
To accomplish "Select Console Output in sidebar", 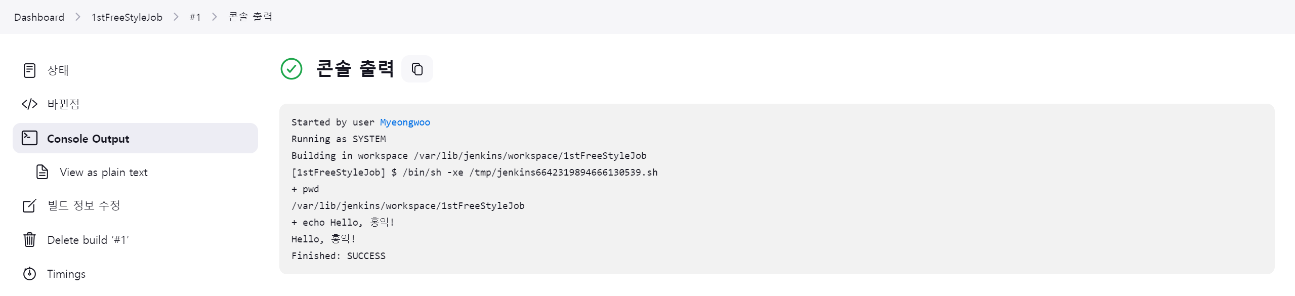I will point(135,138).
